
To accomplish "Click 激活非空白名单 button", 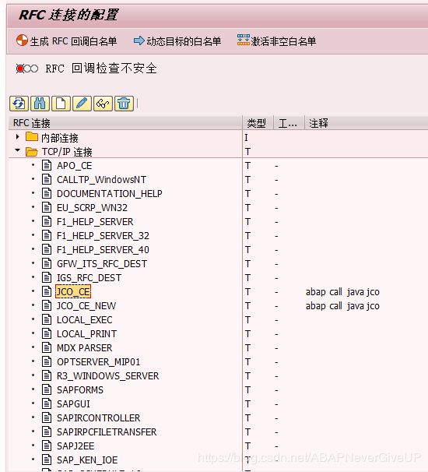I will point(276,41).
